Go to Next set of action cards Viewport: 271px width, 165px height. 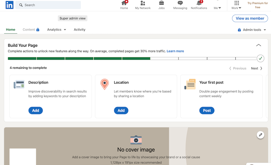point(257,68)
